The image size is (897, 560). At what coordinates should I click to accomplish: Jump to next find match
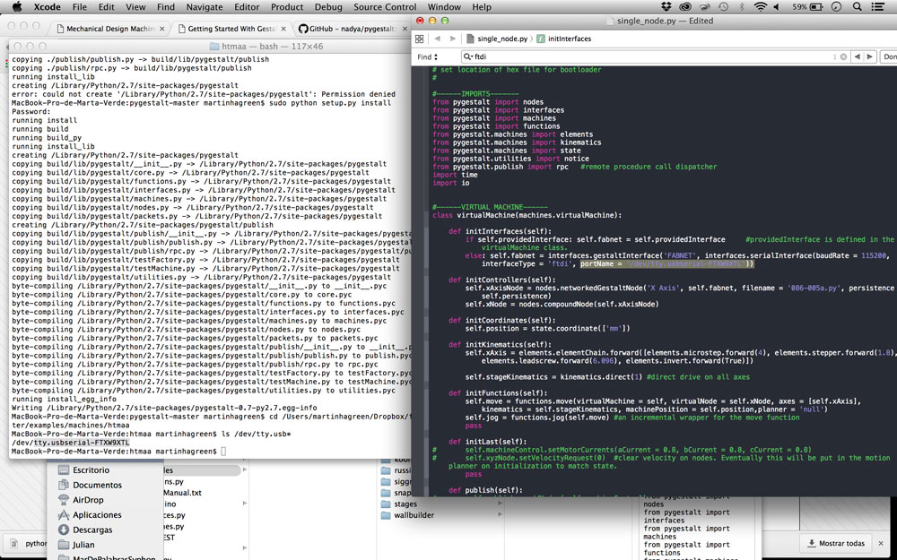870,56
